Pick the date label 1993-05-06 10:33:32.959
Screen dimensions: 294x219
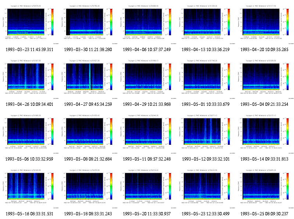(29, 159)
